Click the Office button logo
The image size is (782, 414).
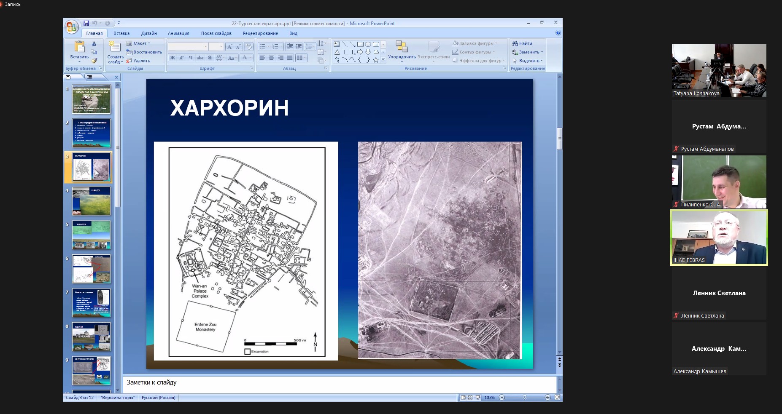pos(71,27)
